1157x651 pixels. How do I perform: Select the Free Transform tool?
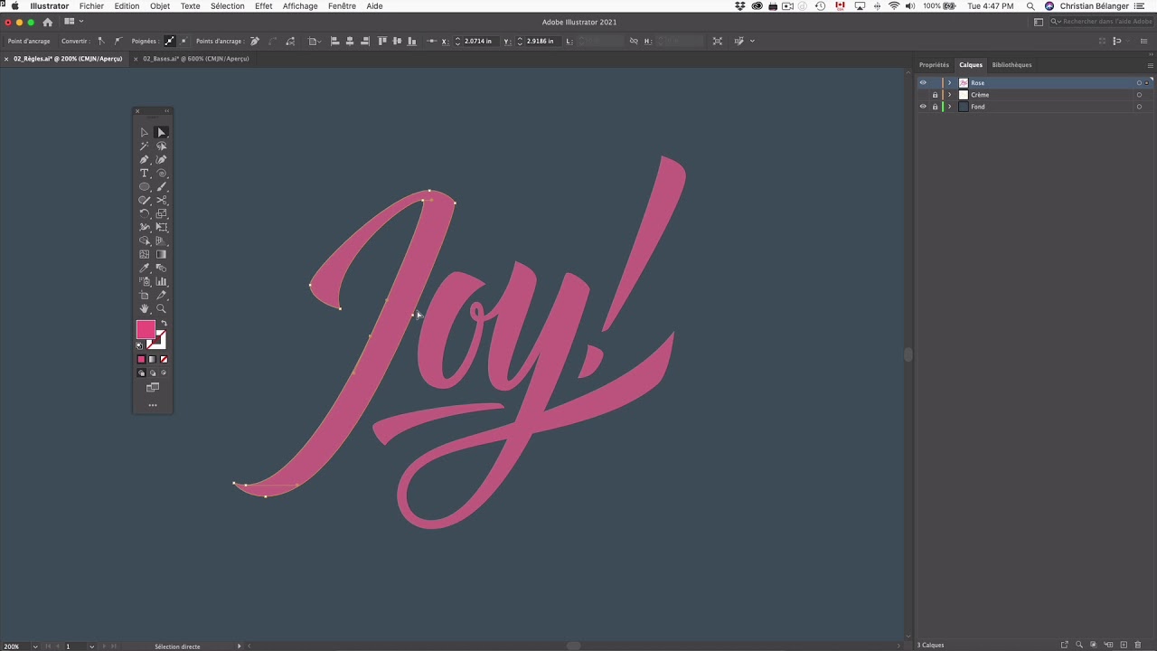162,227
